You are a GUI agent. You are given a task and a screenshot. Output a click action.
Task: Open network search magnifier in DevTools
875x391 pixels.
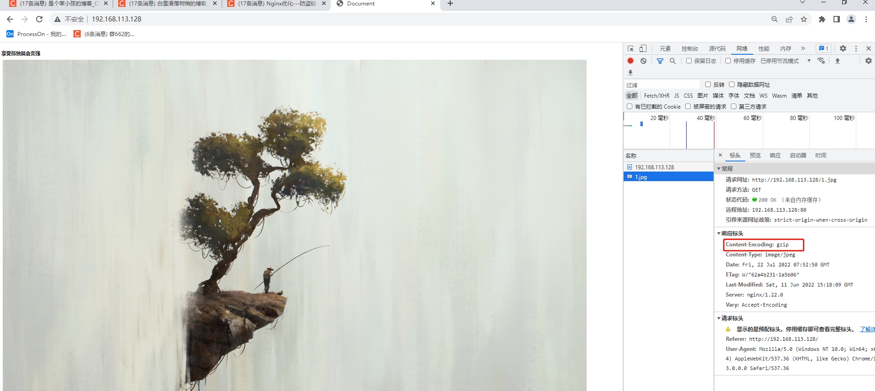click(x=672, y=61)
